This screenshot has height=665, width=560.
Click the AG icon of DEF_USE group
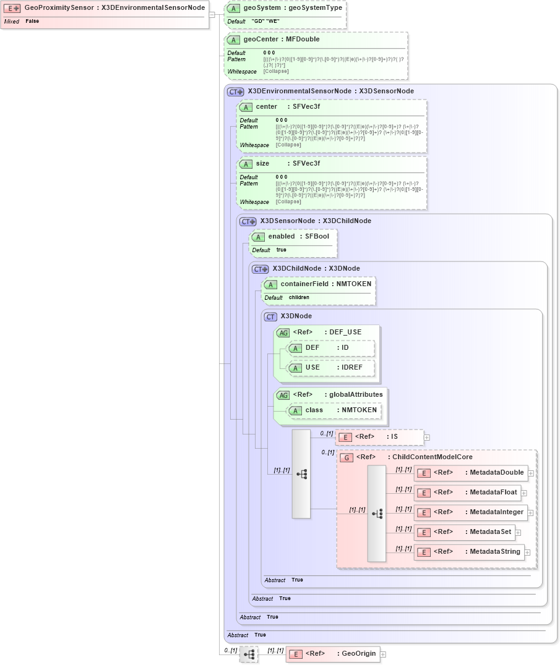coord(283,333)
